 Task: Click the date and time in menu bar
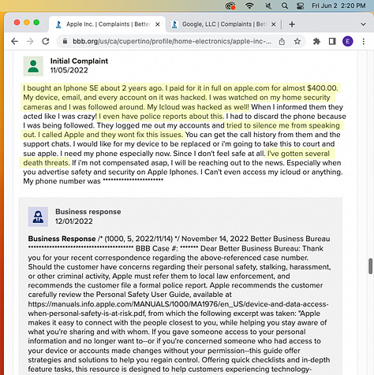point(338,6)
